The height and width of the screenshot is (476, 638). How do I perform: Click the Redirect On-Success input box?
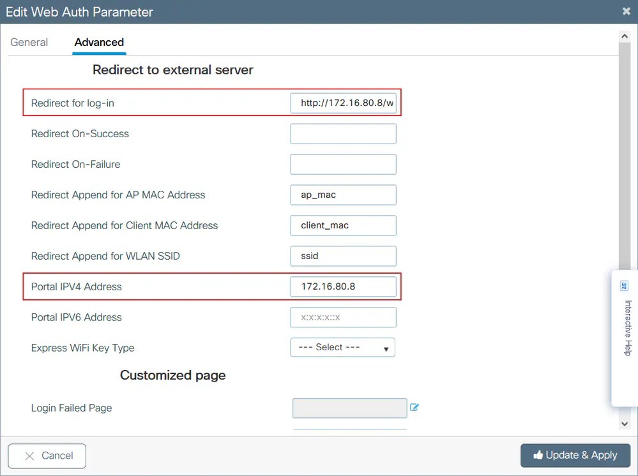(343, 133)
